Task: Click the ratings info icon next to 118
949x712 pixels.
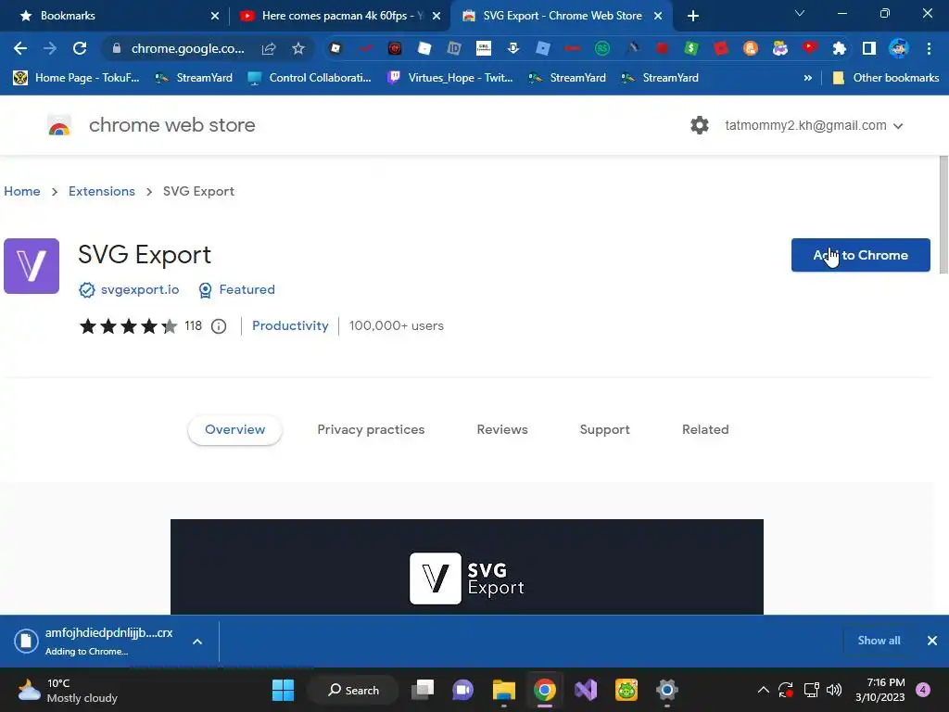Action: point(219,326)
